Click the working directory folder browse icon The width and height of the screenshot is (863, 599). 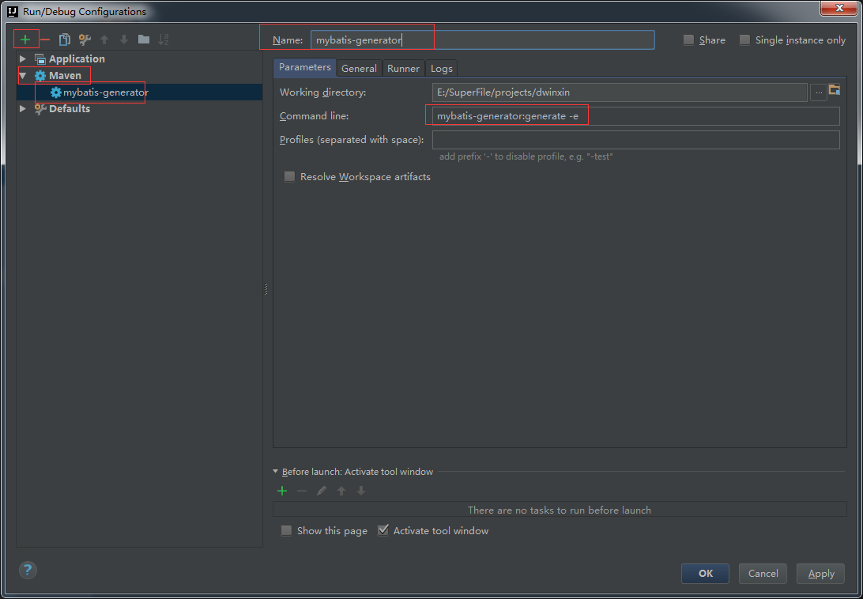(834, 92)
